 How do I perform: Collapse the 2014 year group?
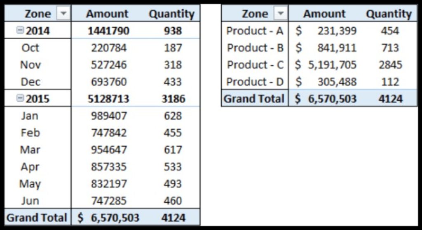coord(20,31)
